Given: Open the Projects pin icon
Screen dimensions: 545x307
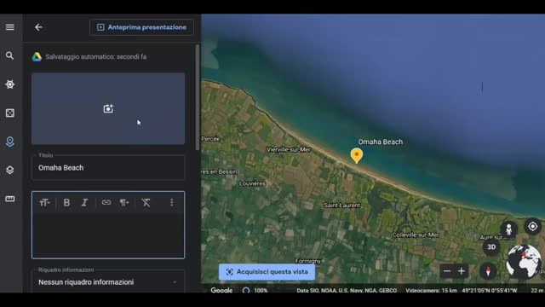Looking at the screenshot, I should [x=9, y=142].
